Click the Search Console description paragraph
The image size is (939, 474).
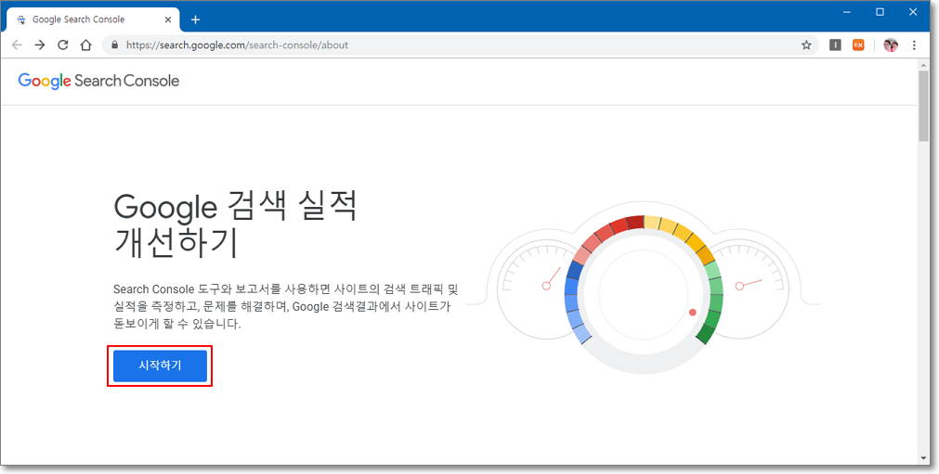point(286,307)
